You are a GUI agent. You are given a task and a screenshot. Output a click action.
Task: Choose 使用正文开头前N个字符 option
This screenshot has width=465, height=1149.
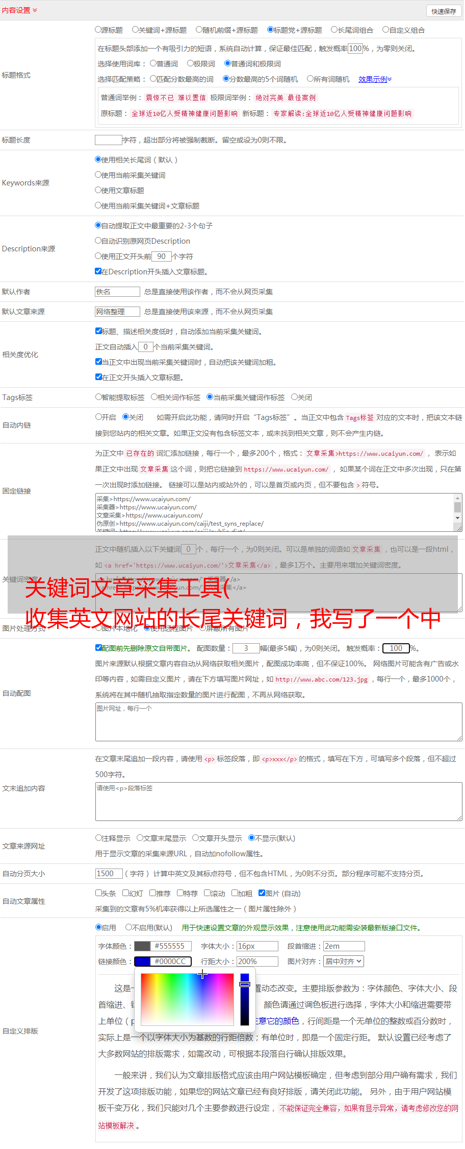point(98,256)
